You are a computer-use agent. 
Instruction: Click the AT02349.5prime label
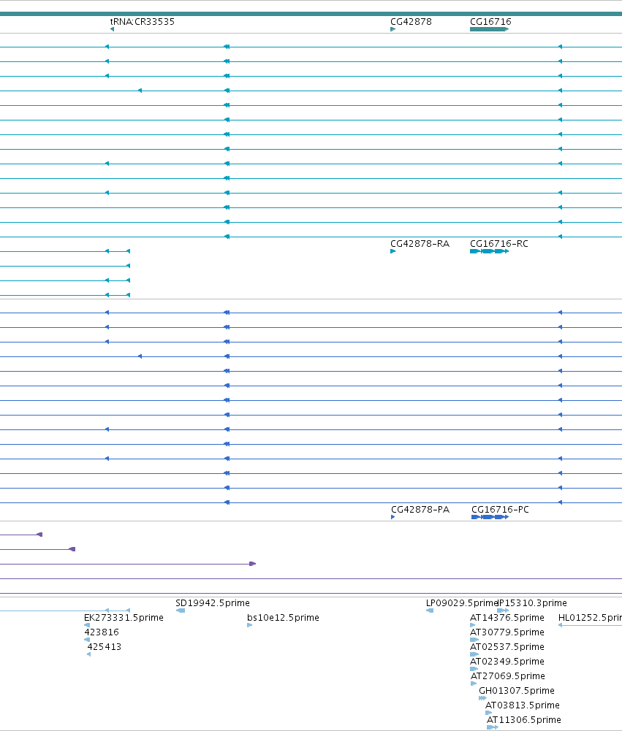[507, 661]
